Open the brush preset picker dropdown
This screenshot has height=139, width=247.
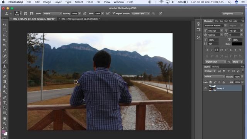pyautogui.click(x=20, y=14)
